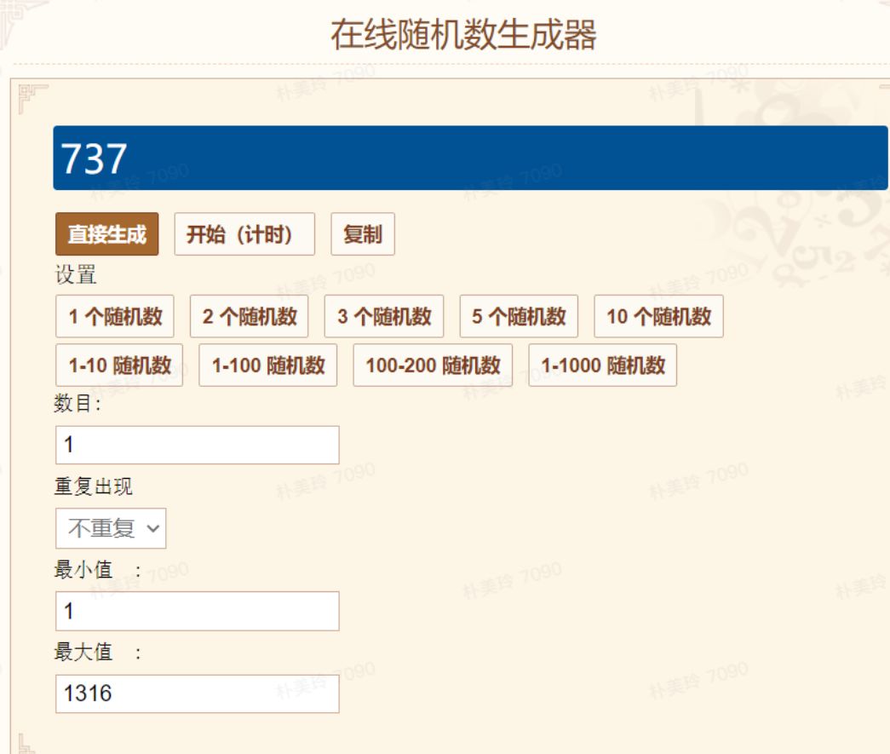
Task: Select the 1 个随机数 preset
Action: [115, 316]
